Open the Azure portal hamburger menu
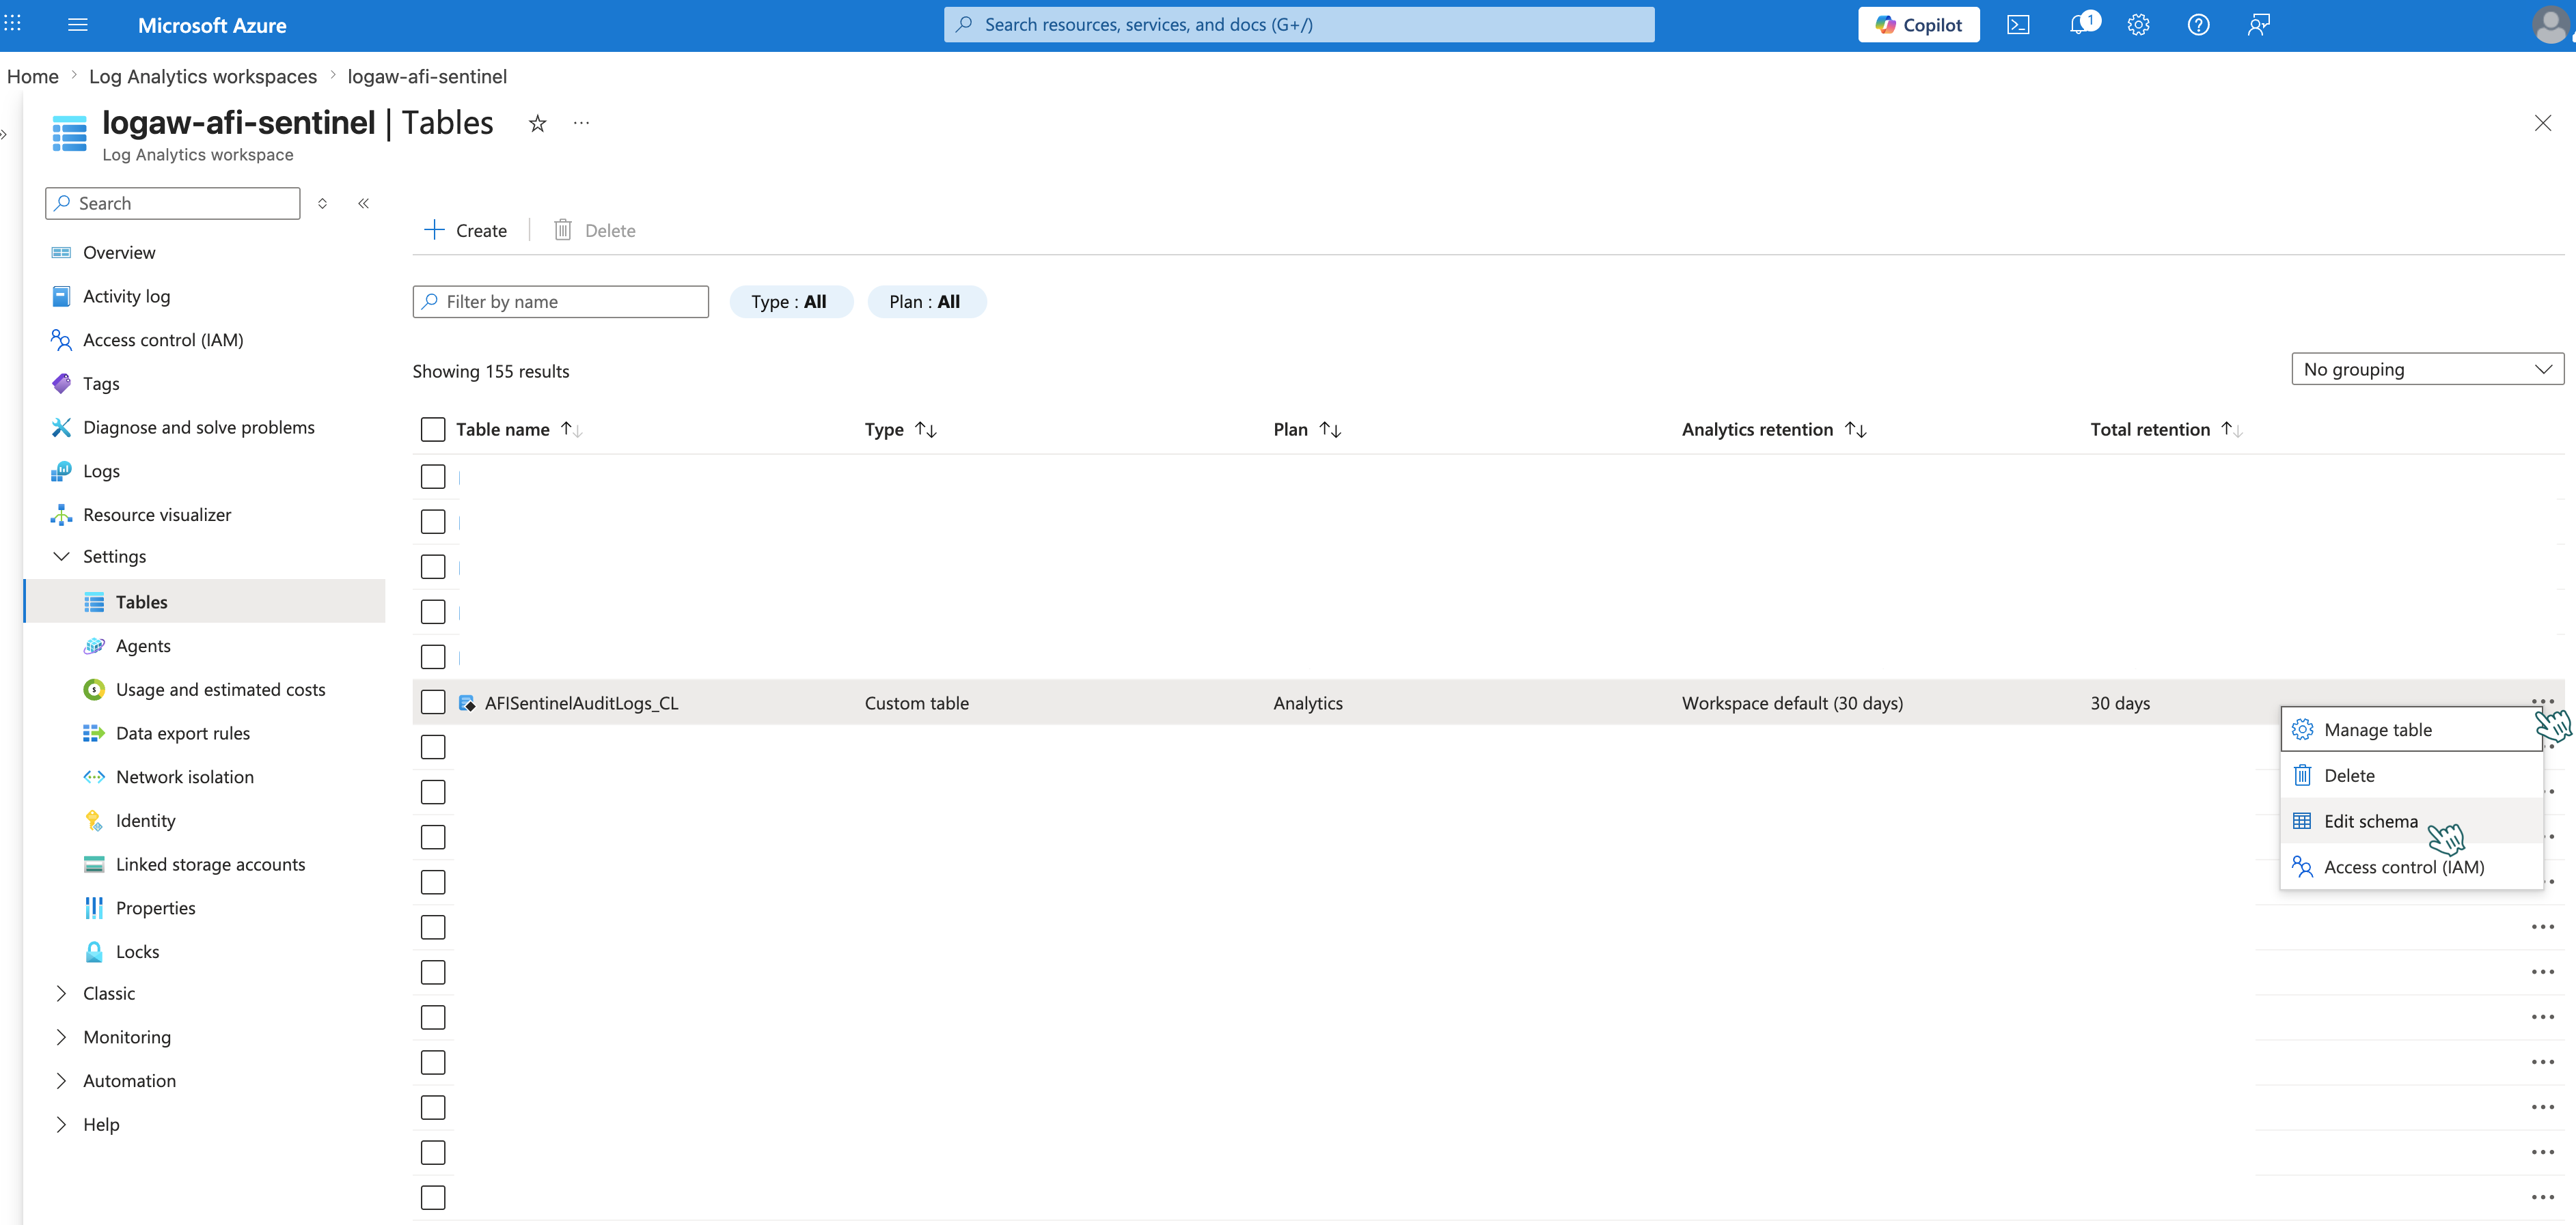The width and height of the screenshot is (2576, 1225). [78, 25]
